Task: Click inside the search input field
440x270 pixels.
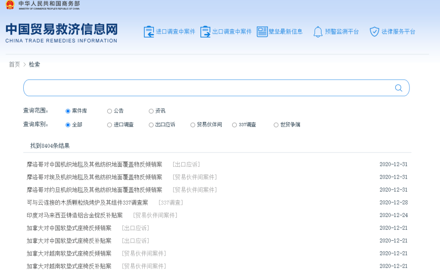Action: tap(204, 87)
